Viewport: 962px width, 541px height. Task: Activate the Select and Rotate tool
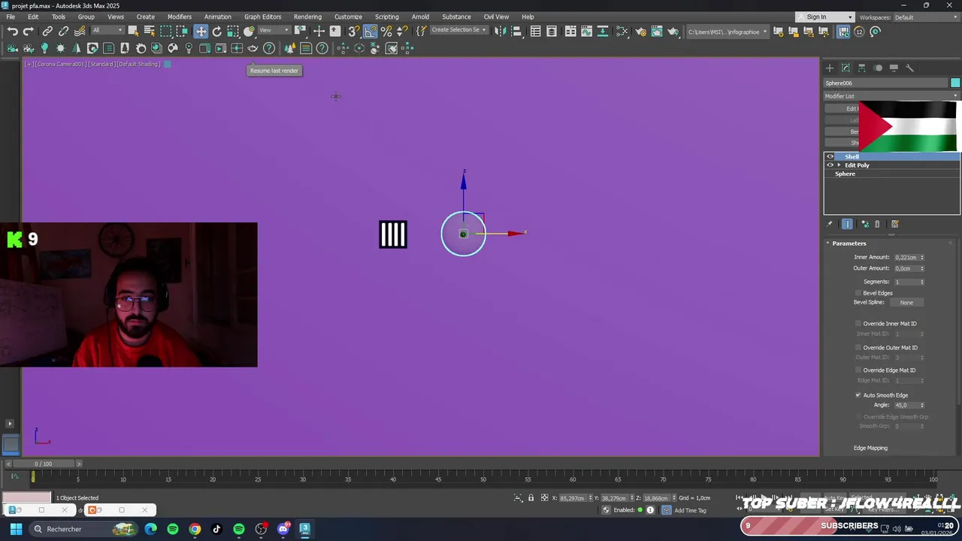217,32
